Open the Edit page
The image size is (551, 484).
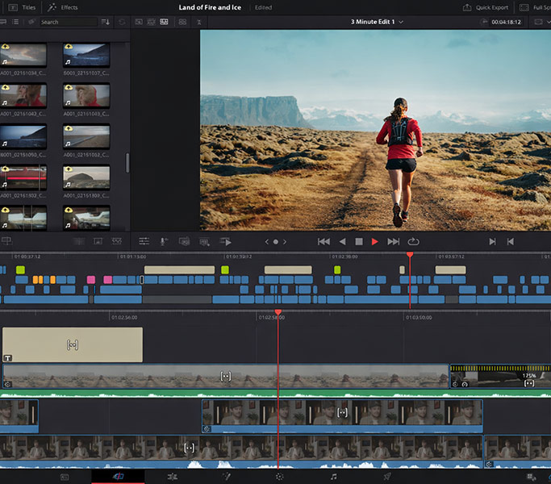(172, 477)
